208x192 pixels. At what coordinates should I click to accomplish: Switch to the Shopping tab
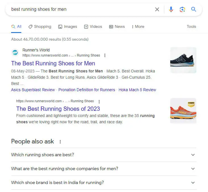click(40, 26)
